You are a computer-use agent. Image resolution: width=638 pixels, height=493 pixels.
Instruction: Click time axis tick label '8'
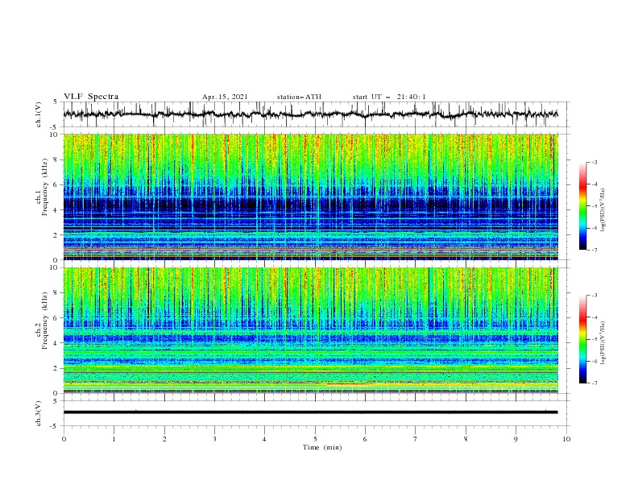tap(466, 439)
